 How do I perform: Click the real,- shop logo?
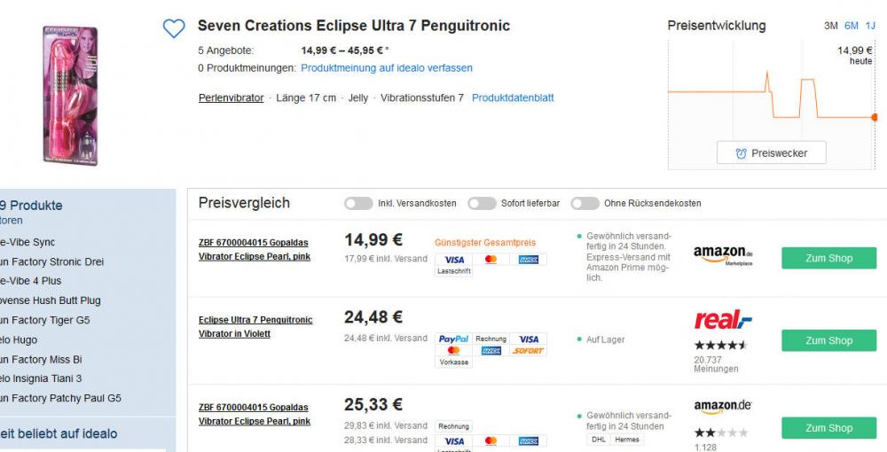[x=723, y=321]
